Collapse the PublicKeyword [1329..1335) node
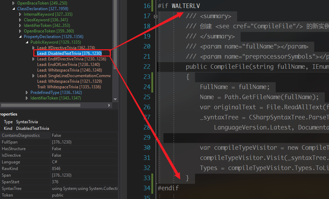The image size is (329, 199). (x=27, y=42)
